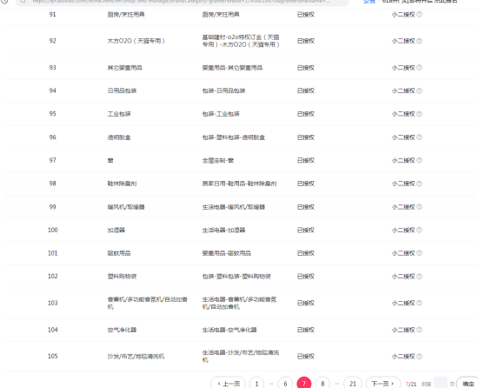Screen dimensions: 478x388
Task: Click the browser address URL field
Action: click(x=182, y=2)
